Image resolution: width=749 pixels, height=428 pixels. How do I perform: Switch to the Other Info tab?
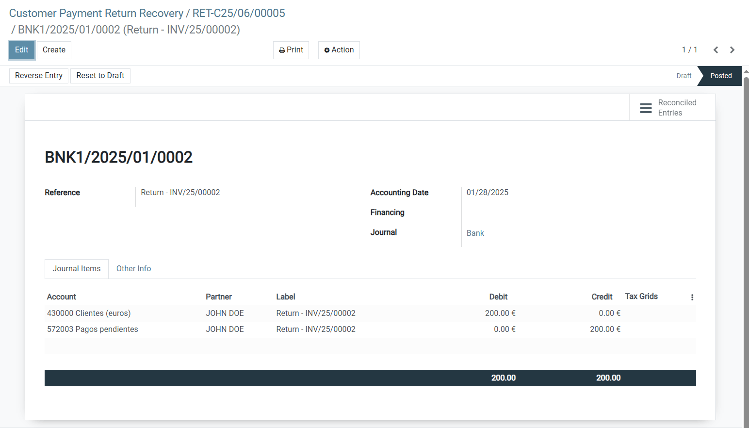click(133, 268)
